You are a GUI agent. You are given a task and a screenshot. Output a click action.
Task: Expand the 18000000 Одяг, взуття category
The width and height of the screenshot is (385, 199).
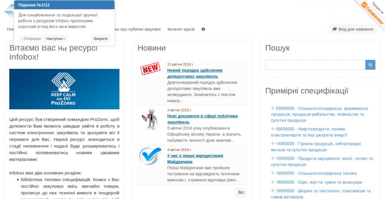point(272,182)
